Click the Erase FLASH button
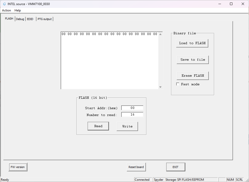The image size is (249, 182). 193,76
